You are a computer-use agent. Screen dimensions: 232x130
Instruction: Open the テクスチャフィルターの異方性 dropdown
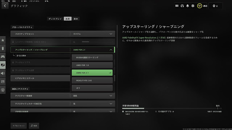(63, 104)
